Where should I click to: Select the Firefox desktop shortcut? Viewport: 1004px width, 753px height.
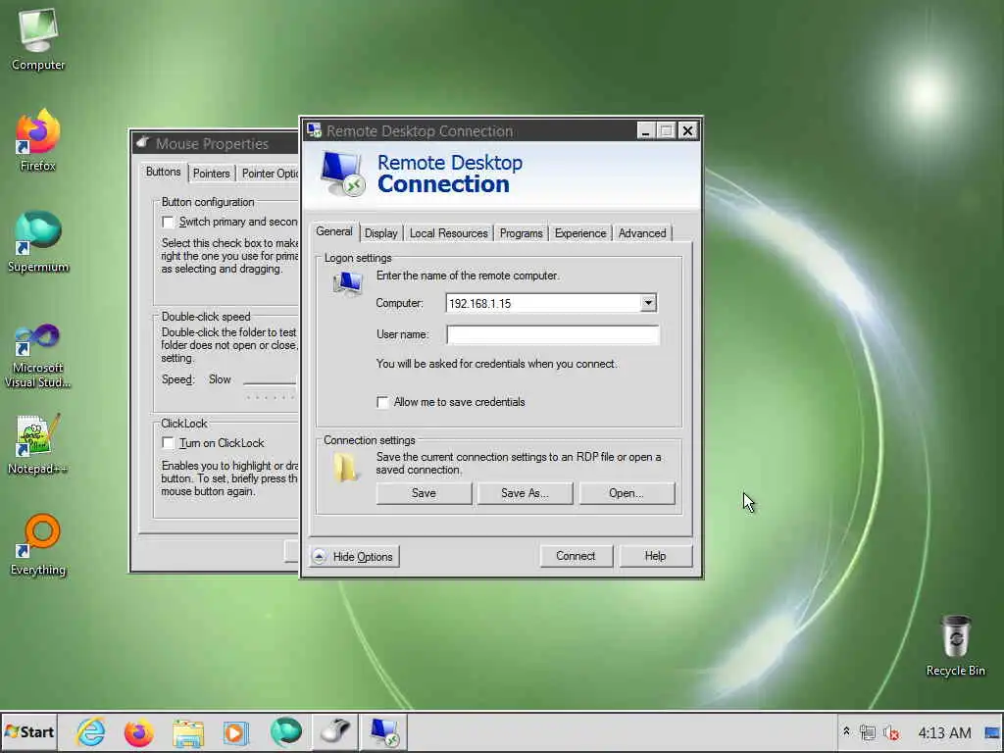[38, 141]
